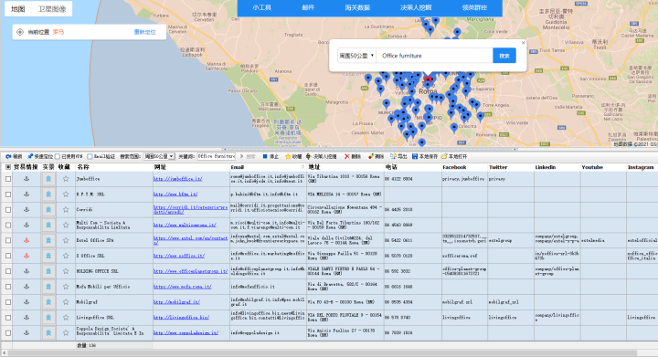
Task: Click the 刷新 refresh icon in toolbar
Action: point(8,156)
